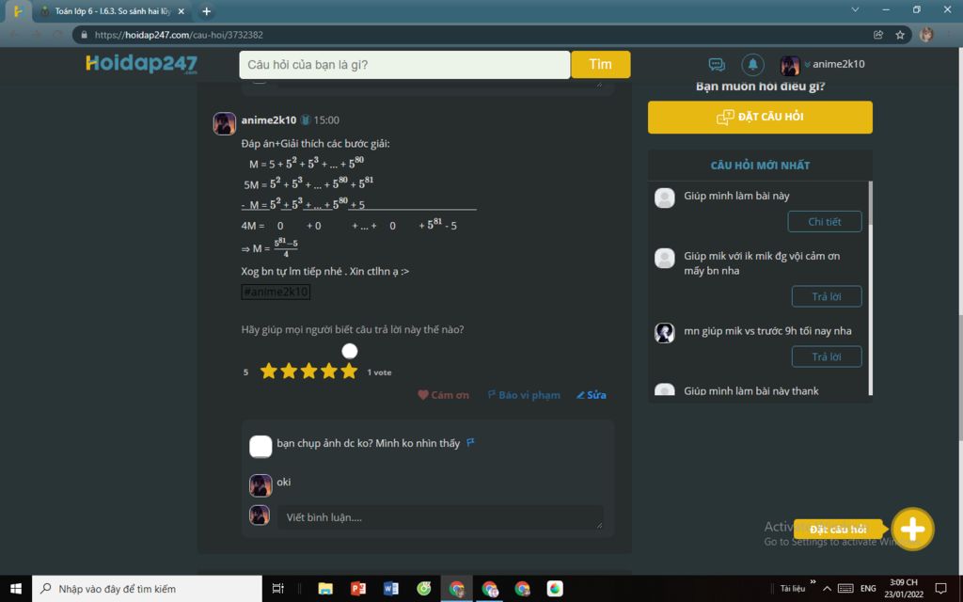Open Word from the taskbar
This screenshot has height=602, width=963.
pos(390,589)
